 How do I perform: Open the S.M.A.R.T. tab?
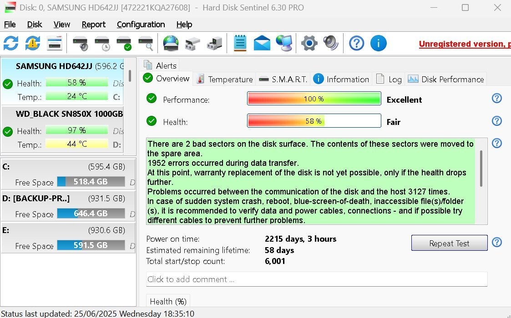(x=283, y=79)
